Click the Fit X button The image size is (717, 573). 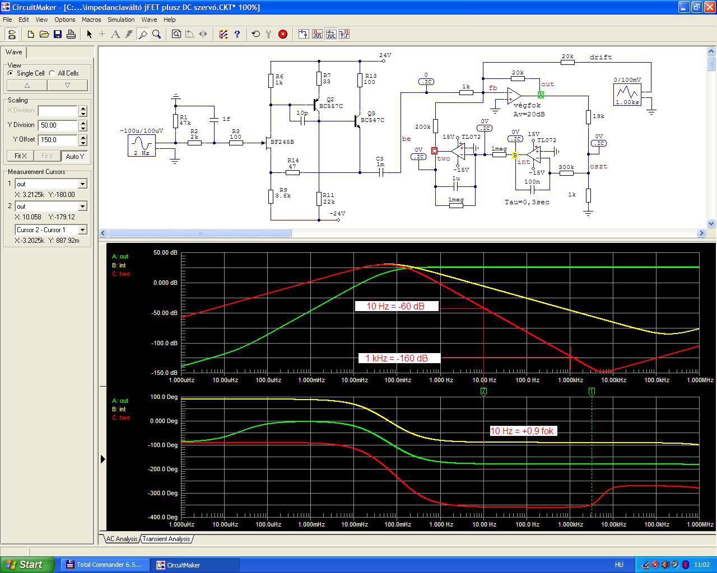tap(20, 156)
